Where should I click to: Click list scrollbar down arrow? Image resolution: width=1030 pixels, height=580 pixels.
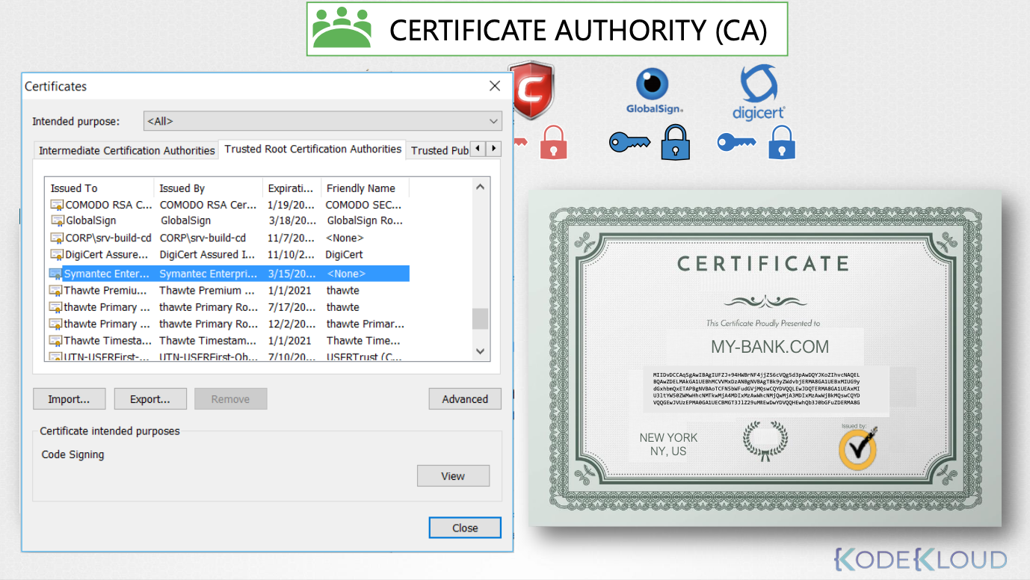point(481,351)
